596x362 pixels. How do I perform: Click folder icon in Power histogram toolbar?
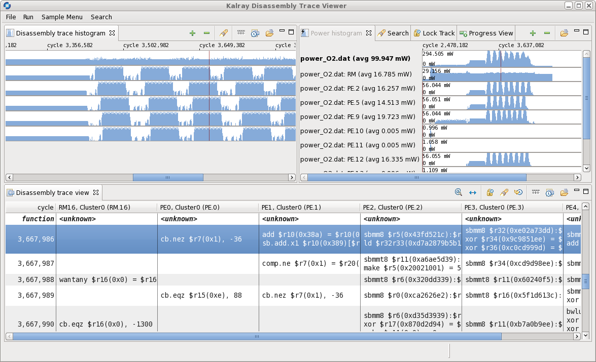(x=564, y=33)
